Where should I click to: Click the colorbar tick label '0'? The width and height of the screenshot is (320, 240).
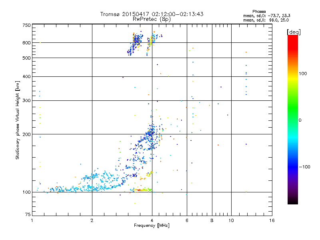coord(300,120)
